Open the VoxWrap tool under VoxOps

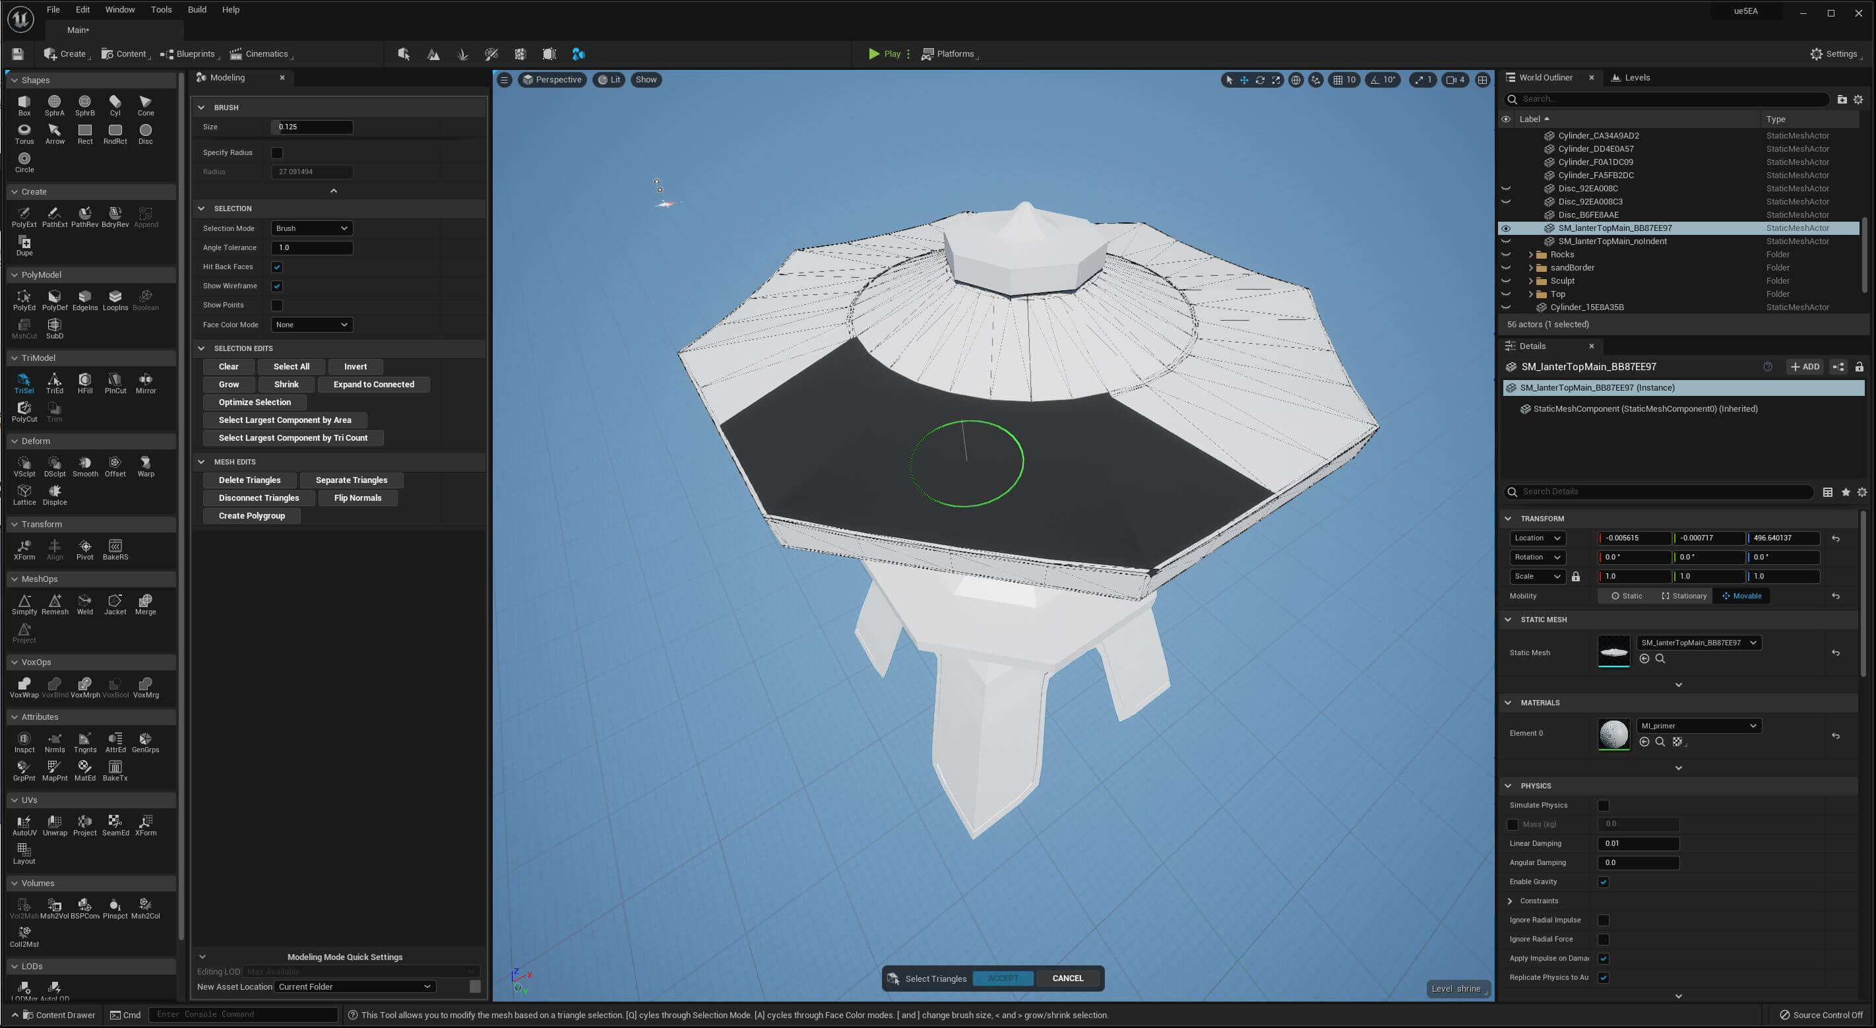(x=24, y=684)
